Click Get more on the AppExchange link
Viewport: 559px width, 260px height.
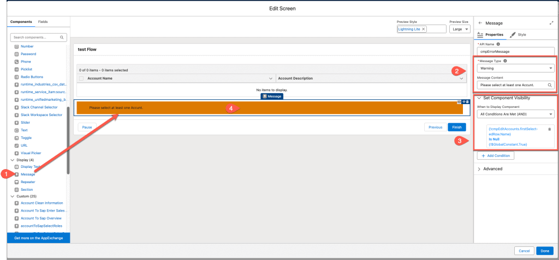[38, 239]
